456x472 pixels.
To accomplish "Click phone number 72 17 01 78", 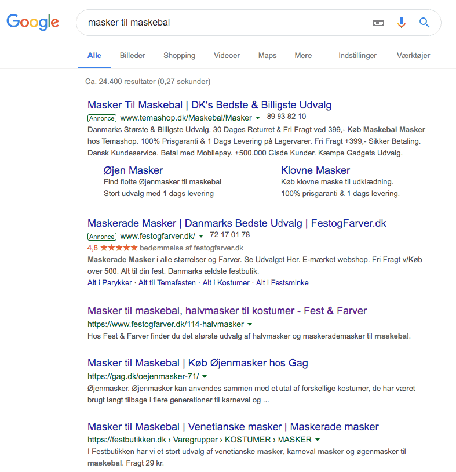I will (x=230, y=235).
